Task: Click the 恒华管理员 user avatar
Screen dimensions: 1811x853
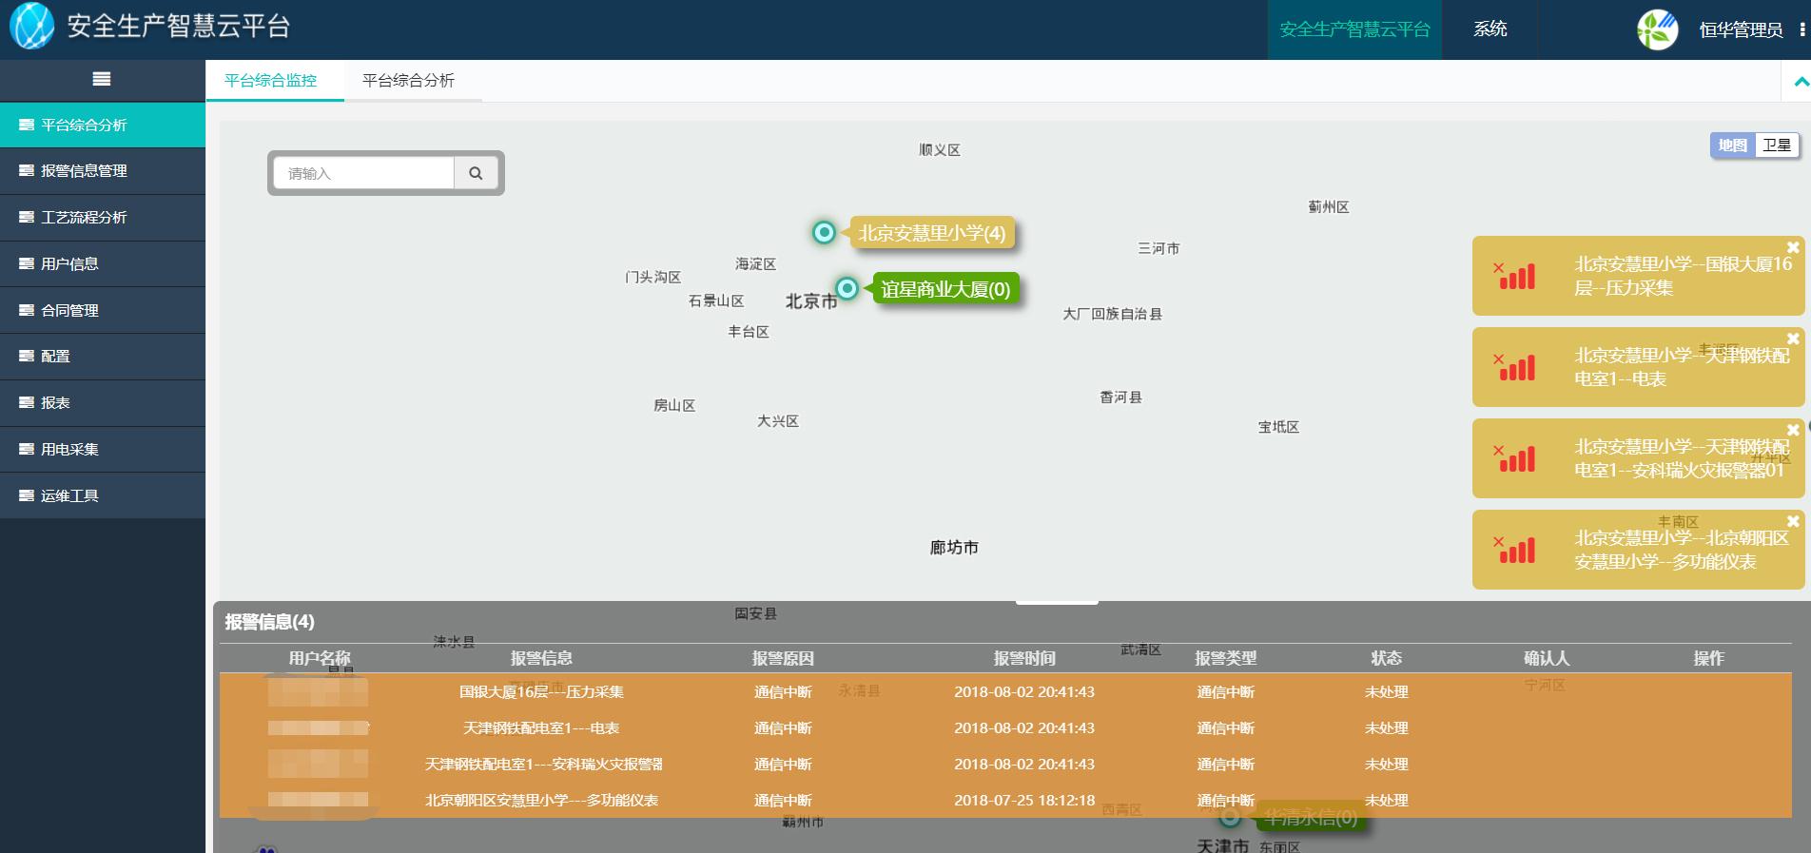Action: [1657, 29]
